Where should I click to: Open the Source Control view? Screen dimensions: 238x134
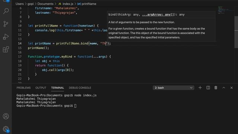click(x=6, y=24)
